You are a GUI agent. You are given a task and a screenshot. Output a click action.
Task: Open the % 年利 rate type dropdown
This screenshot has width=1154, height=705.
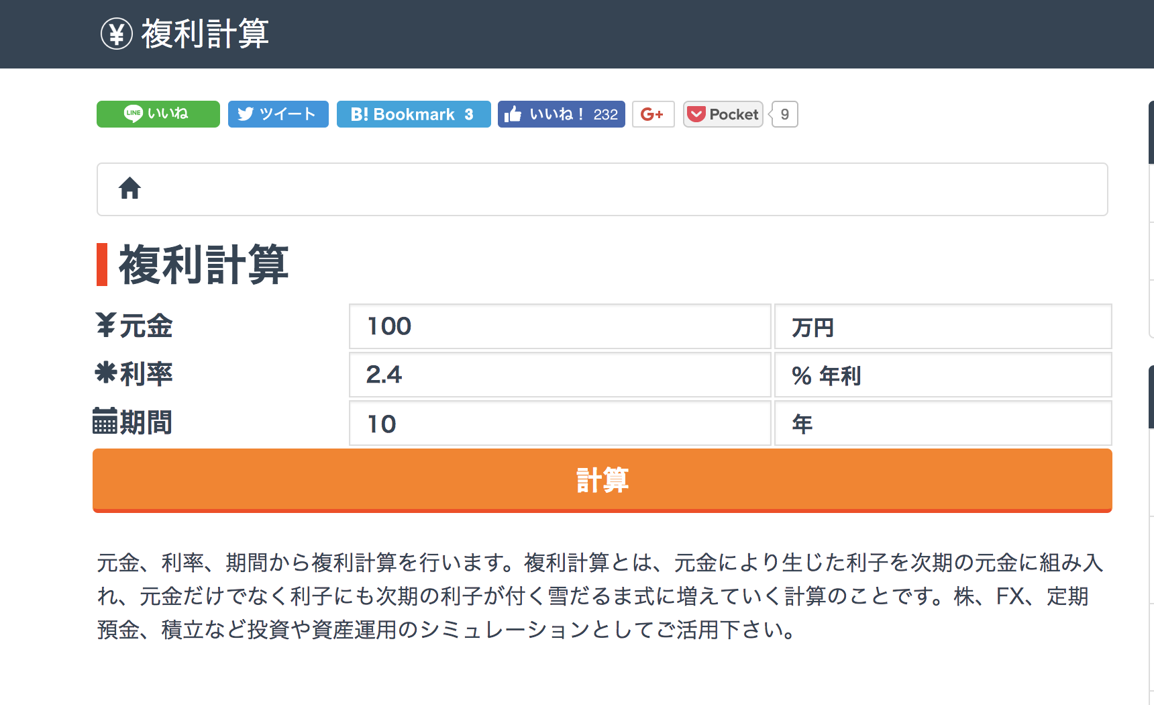point(943,375)
